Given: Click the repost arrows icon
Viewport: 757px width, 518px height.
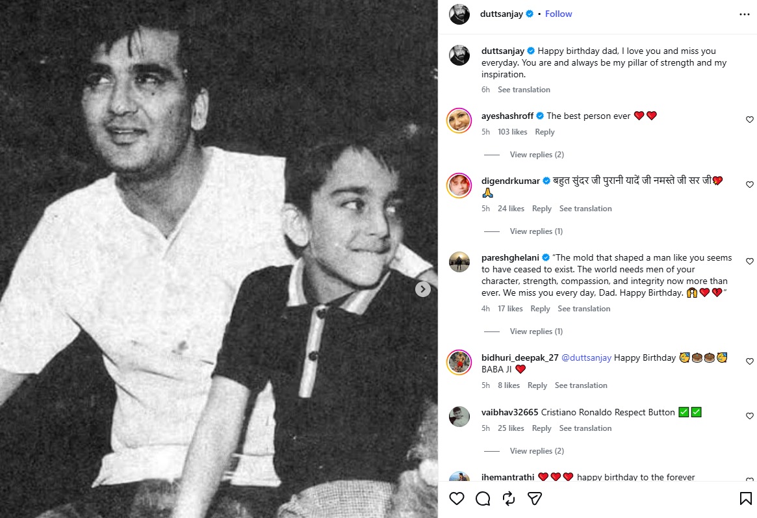Looking at the screenshot, I should click(x=509, y=499).
